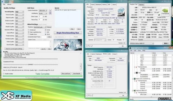This screenshot has height=101, width=173.
Task: Click the Demo Loops input field
Action: (x=41, y=16)
